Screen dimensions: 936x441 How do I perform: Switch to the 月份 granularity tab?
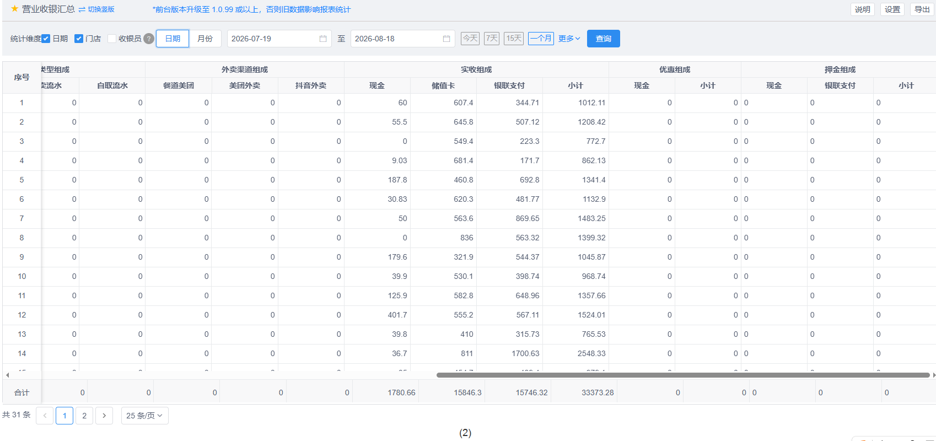coord(205,39)
